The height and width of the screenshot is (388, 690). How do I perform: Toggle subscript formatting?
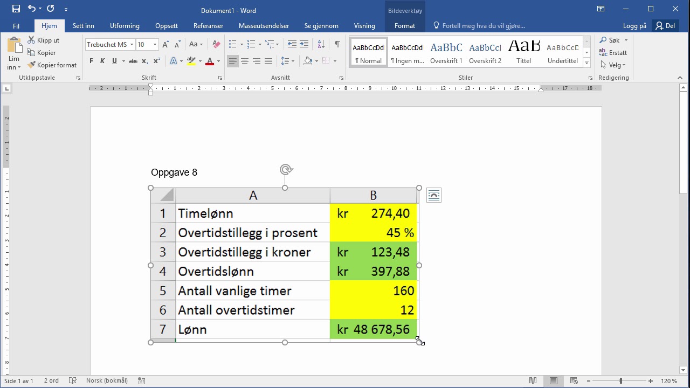145,61
